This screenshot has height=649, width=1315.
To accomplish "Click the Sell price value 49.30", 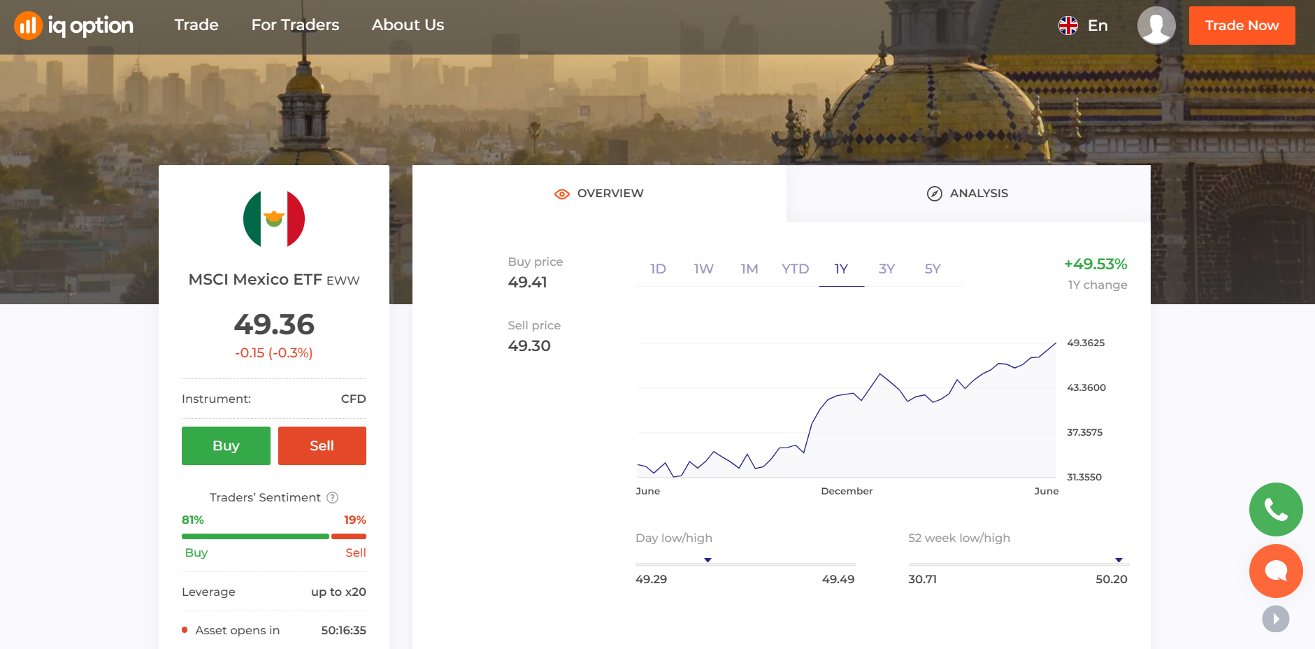I will 529,346.
